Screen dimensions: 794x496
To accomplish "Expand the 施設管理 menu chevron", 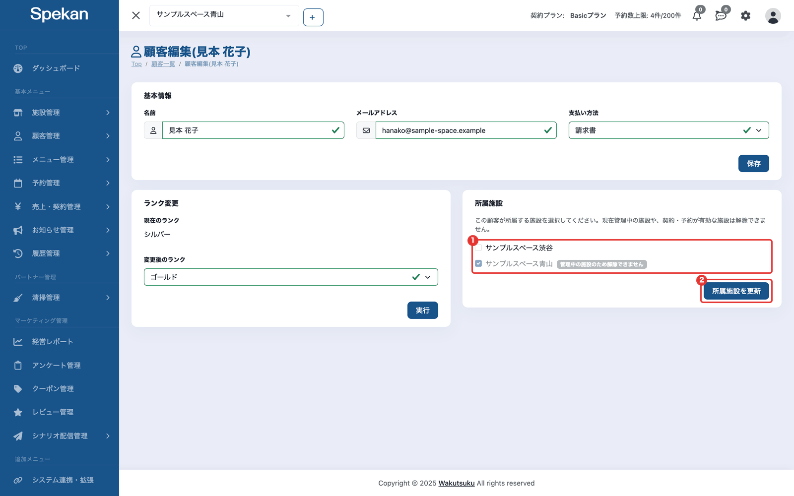I will click(x=108, y=113).
